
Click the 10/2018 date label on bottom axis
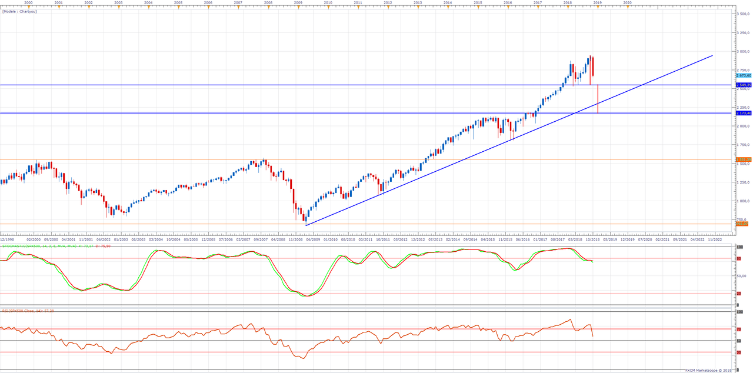pyautogui.click(x=592, y=239)
